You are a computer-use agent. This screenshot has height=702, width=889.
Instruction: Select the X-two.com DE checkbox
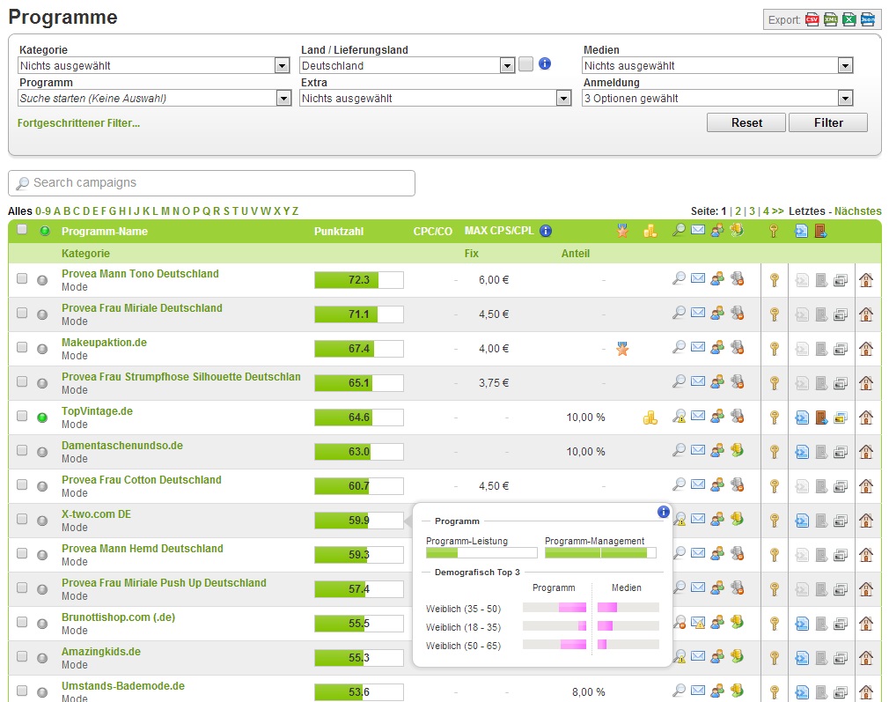pyautogui.click(x=22, y=519)
